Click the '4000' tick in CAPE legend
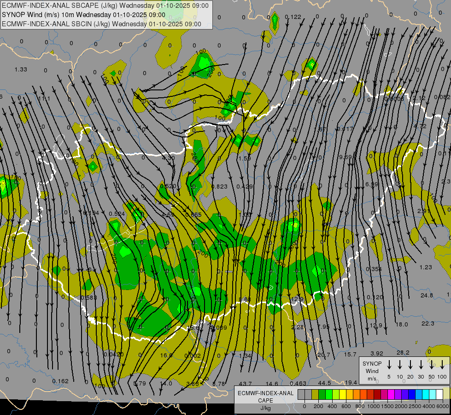451x415 pixels. 428,406
